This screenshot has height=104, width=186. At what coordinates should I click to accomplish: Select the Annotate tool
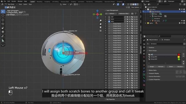(3, 36)
